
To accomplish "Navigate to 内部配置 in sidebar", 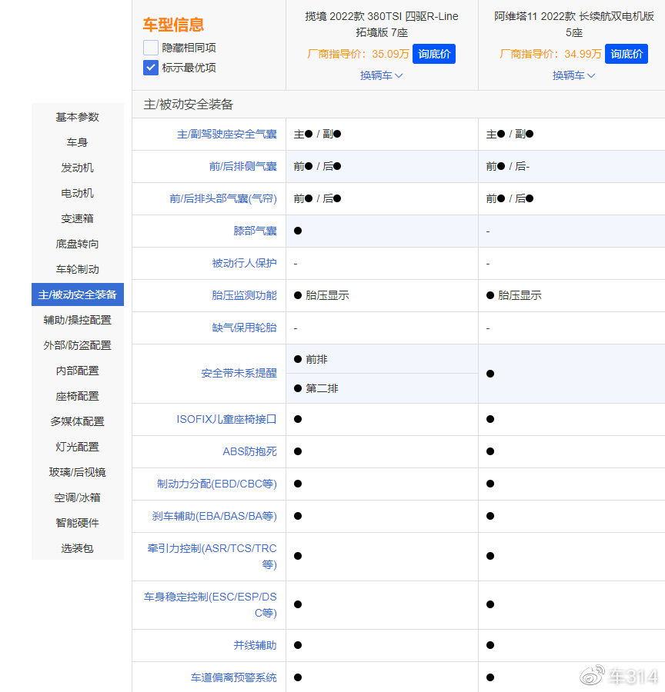I will click(77, 371).
